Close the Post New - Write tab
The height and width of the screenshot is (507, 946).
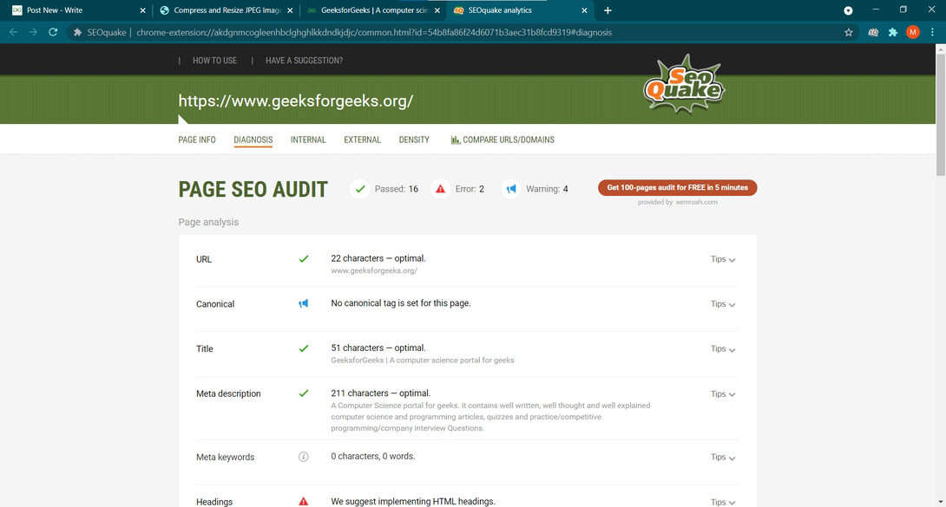coord(143,10)
